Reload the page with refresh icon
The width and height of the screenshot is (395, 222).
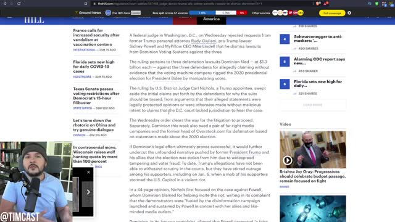(x=19, y=4)
